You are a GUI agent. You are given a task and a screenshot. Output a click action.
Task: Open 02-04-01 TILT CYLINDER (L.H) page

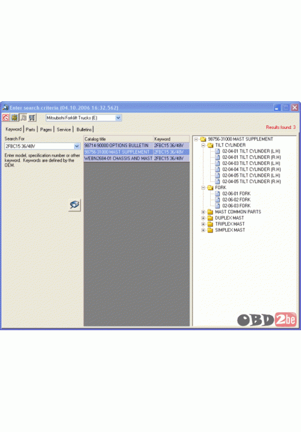(x=251, y=151)
